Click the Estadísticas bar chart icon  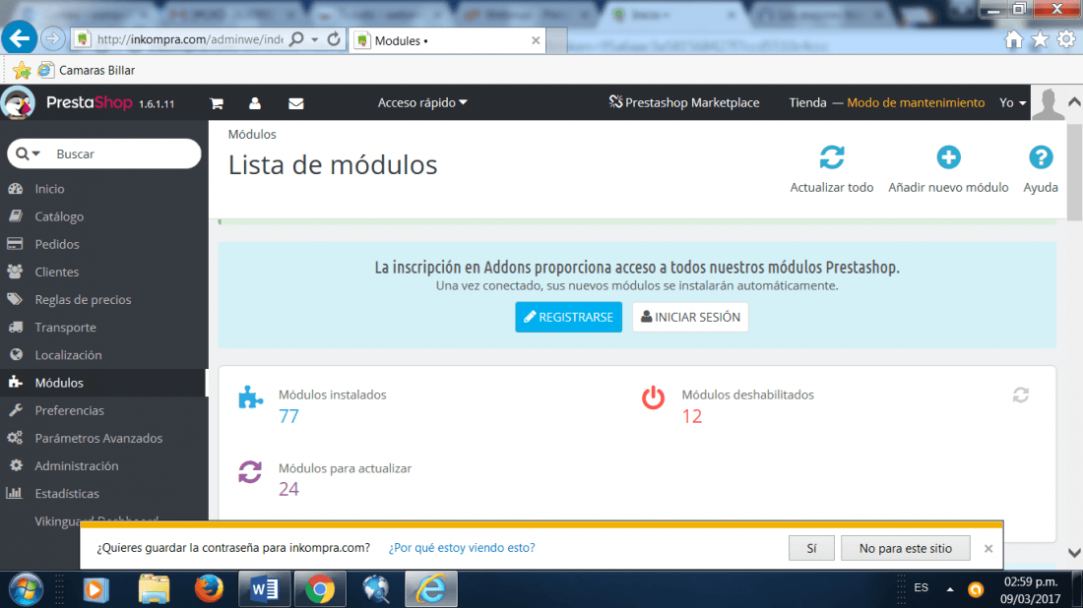14,493
